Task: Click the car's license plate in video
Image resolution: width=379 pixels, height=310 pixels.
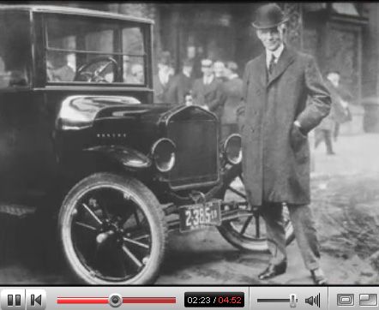Action: tap(200, 217)
